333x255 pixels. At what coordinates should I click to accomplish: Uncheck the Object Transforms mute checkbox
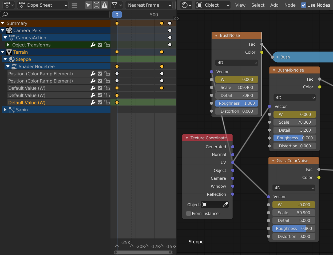click(100, 45)
